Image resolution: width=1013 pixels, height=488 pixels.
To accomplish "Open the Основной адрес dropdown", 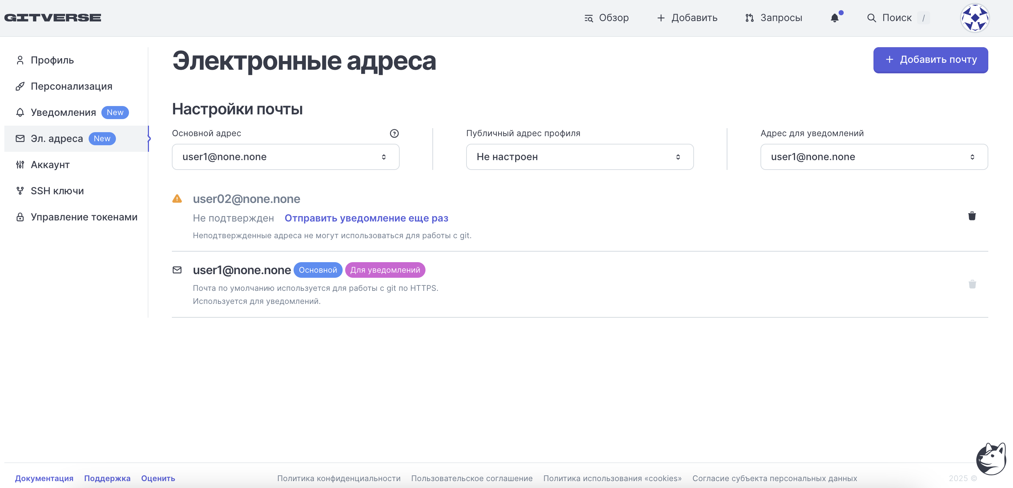I will click(286, 157).
